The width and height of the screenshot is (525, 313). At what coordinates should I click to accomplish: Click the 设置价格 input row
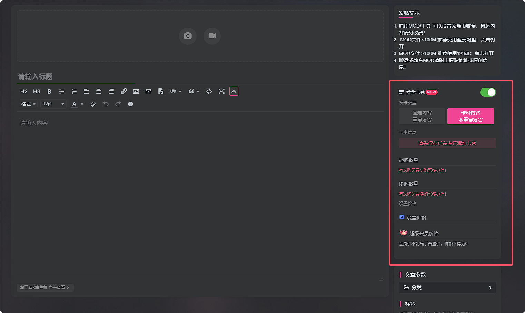click(x=447, y=217)
